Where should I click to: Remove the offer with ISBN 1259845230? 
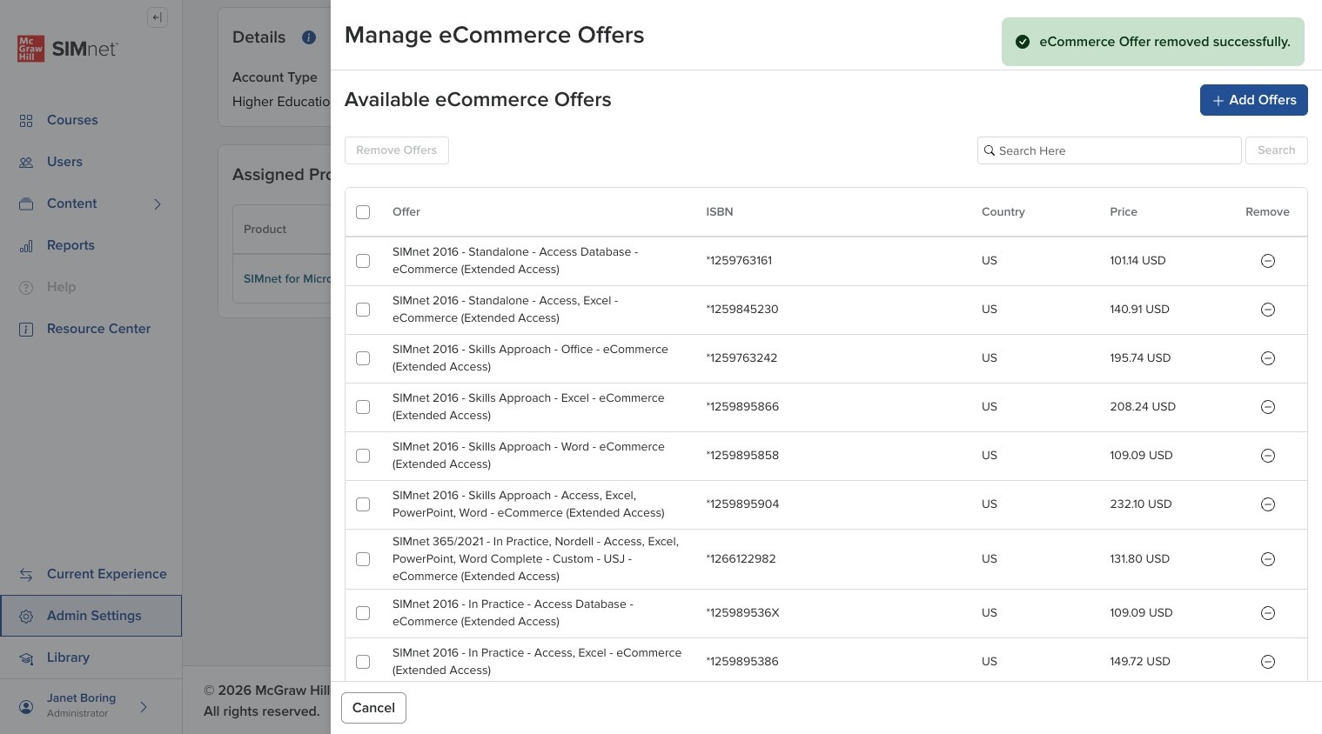tap(1268, 310)
